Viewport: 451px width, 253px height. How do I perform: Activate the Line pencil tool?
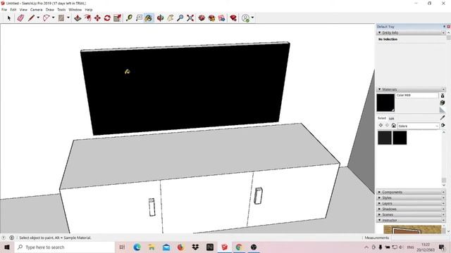pos(31,18)
